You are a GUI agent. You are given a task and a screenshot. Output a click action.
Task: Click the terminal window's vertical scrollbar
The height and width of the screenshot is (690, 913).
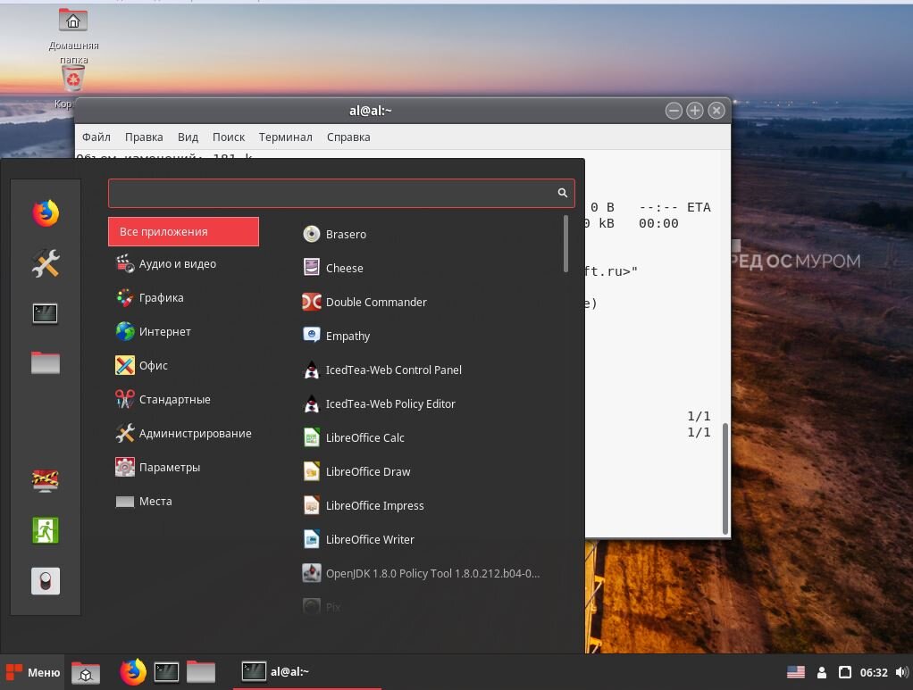(725, 478)
